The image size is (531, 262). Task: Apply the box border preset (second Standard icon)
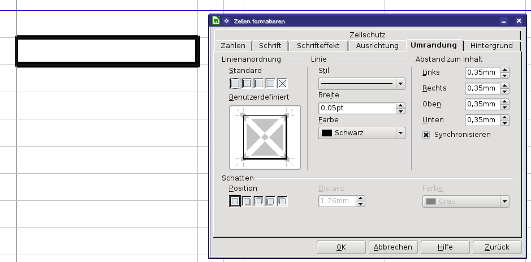coord(247,83)
